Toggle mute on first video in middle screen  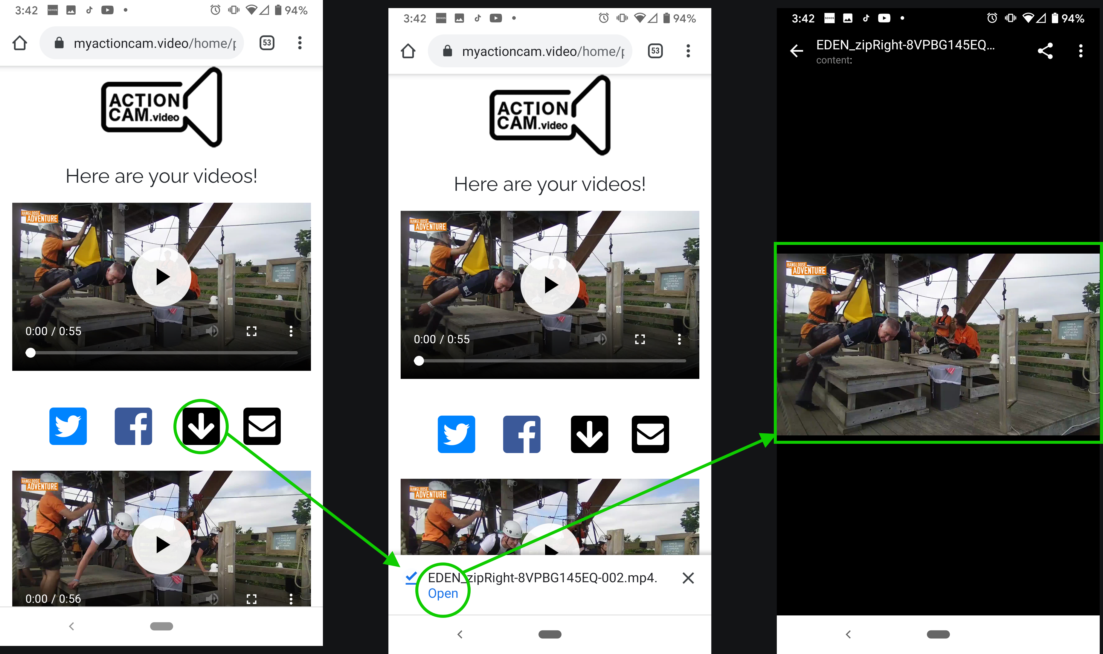pos(601,339)
